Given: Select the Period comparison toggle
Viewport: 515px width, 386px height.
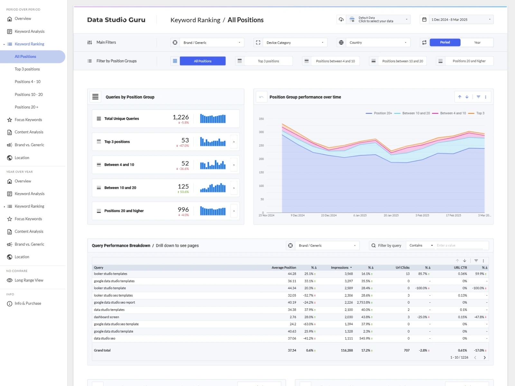Looking at the screenshot, I should 445,42.
